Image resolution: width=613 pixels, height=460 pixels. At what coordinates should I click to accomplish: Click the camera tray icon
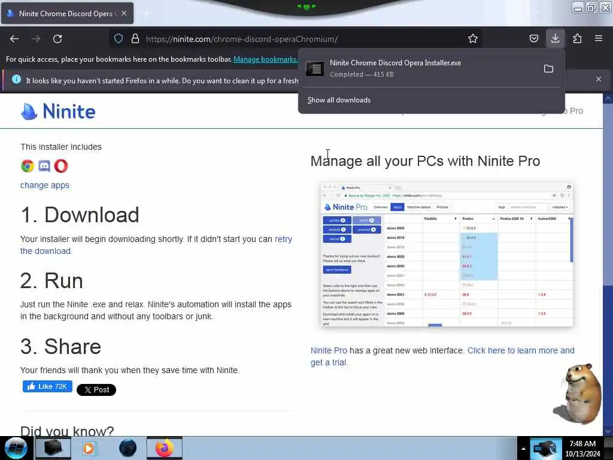(x=546, y=448)
